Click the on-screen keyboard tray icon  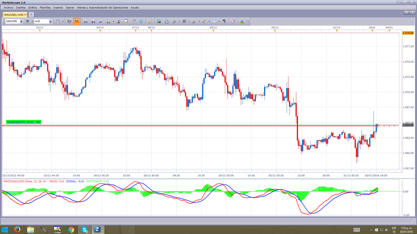pos(357,229)
